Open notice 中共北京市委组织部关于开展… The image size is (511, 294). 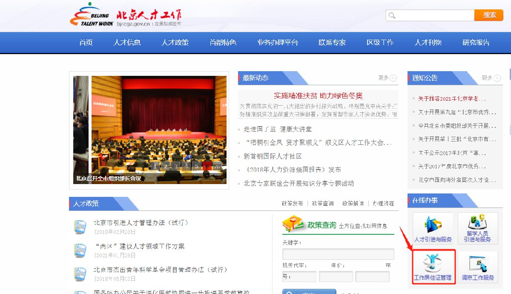click(457, 126)
